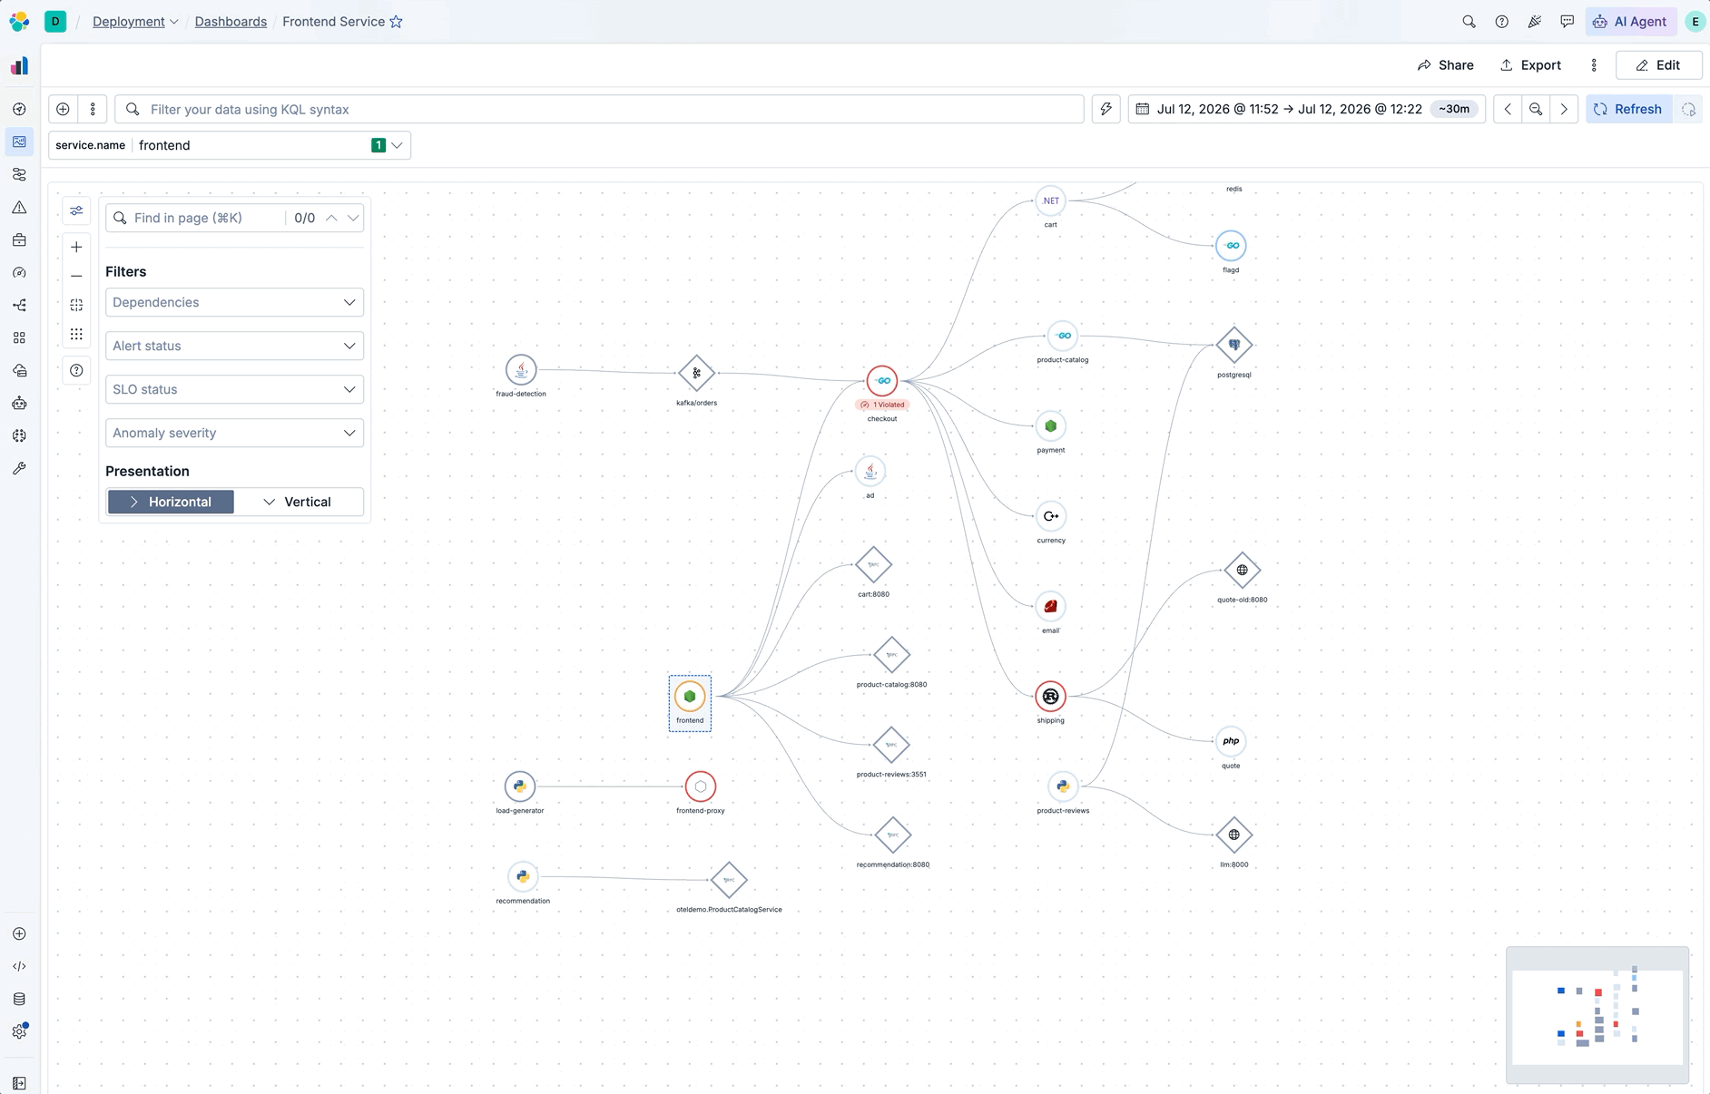Open the SLO status dropdown
Screen dimensions: 1710x1094
tap(234, 389)
